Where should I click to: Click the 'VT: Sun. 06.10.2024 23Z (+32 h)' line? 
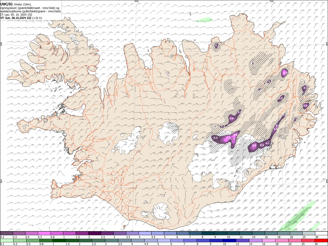point(21,18)
